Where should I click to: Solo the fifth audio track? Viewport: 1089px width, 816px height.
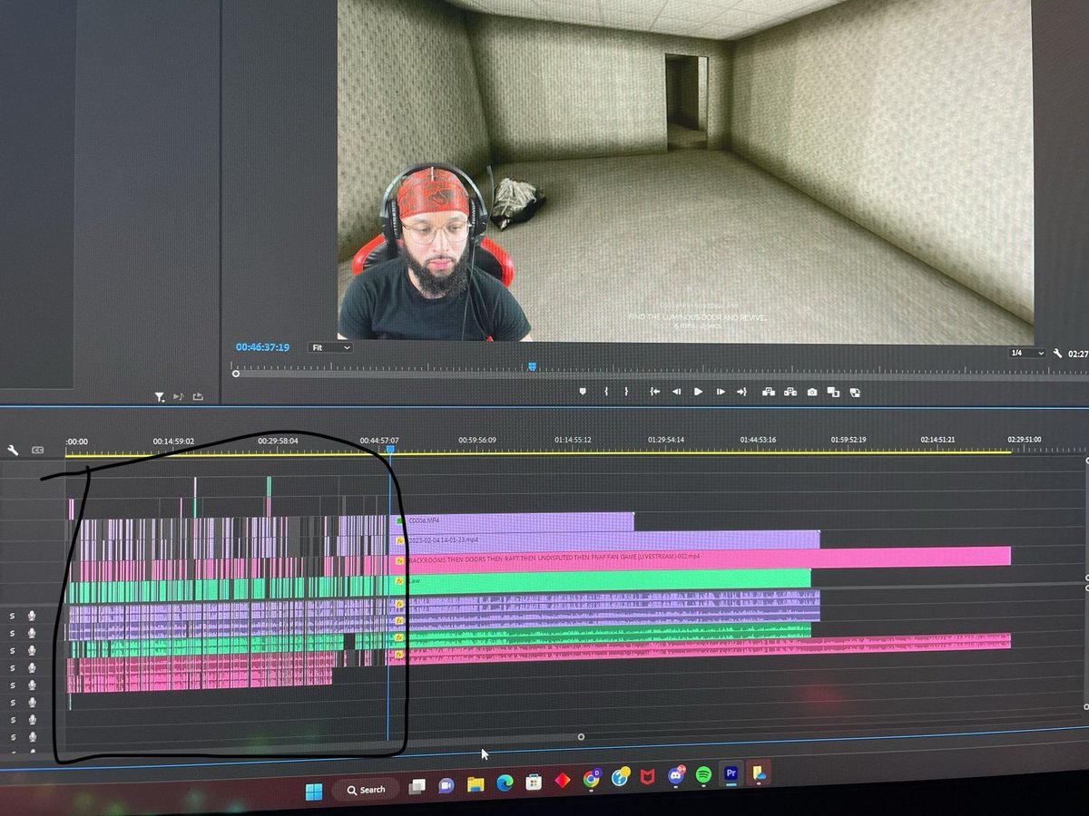tap(13, 685)
